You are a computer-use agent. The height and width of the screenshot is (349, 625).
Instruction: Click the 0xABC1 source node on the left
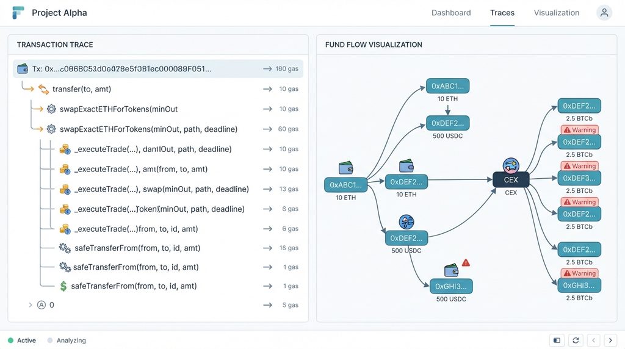click(x=345, y=185)
